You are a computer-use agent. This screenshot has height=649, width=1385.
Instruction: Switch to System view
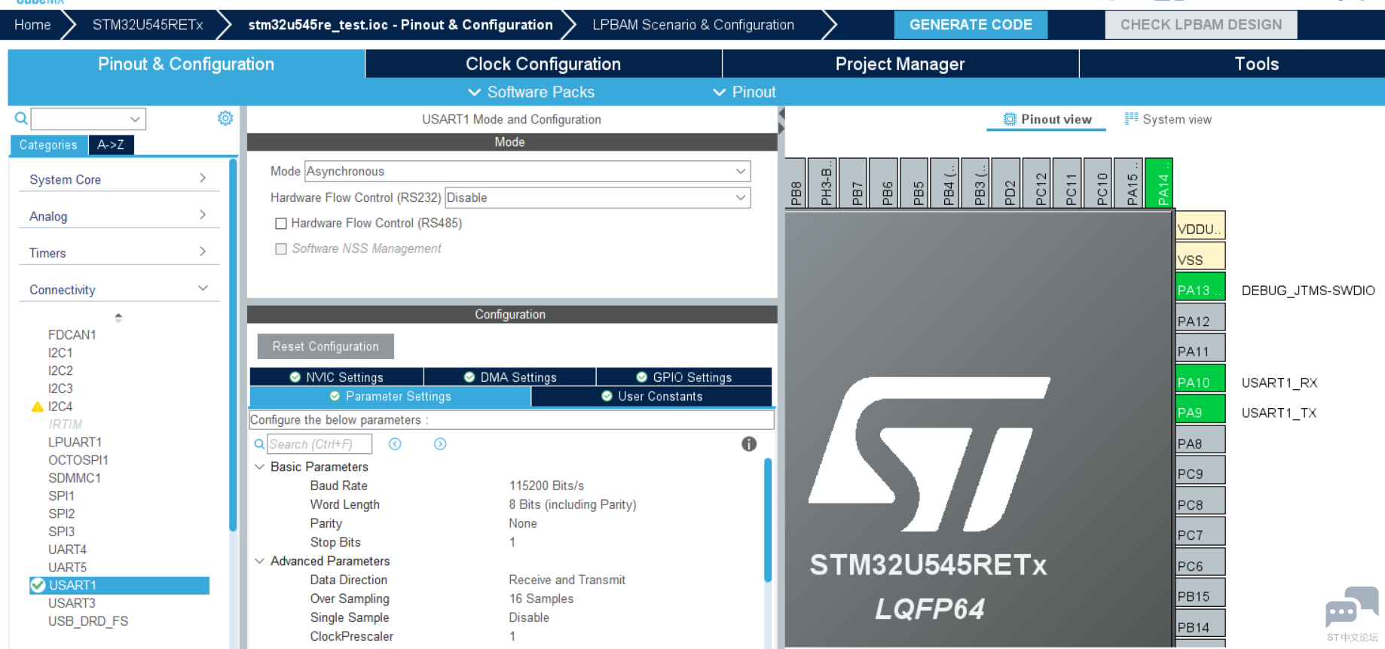1168,119
